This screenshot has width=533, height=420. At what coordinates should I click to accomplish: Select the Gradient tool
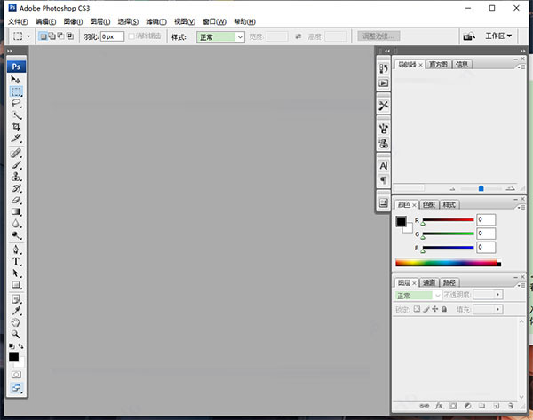16,211
